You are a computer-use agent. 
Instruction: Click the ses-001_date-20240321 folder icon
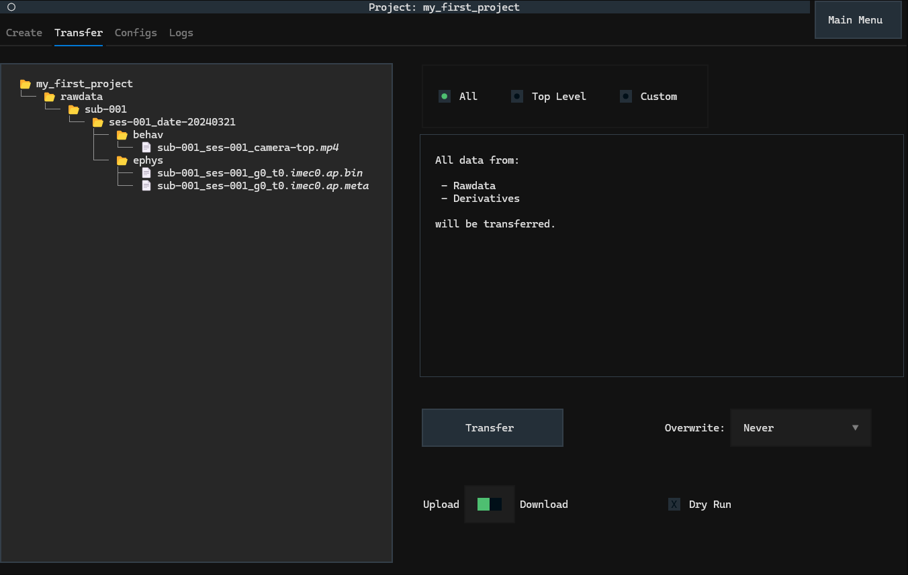pyautogui.click(x=98, y=122)
